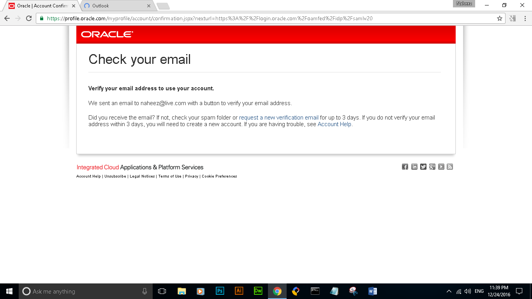
Task: Open Terms of Use footer link
Action: [170, 176]
